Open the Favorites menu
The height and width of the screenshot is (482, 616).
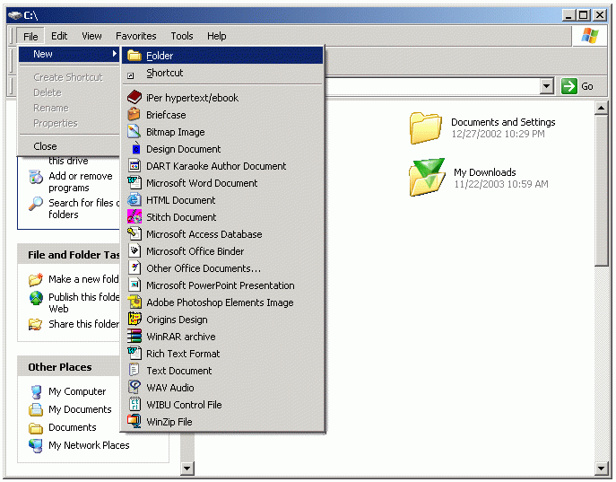135,36
